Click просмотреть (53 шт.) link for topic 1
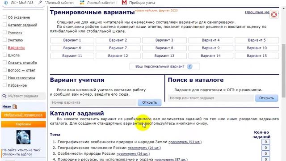This screenshot has width=286, height=161. pos(185,142)
